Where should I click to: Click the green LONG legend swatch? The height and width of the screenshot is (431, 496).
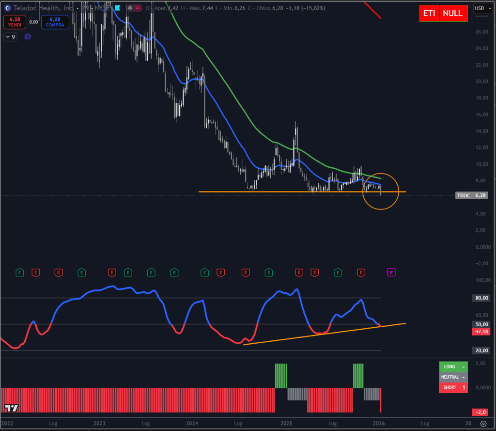point(453,367)
